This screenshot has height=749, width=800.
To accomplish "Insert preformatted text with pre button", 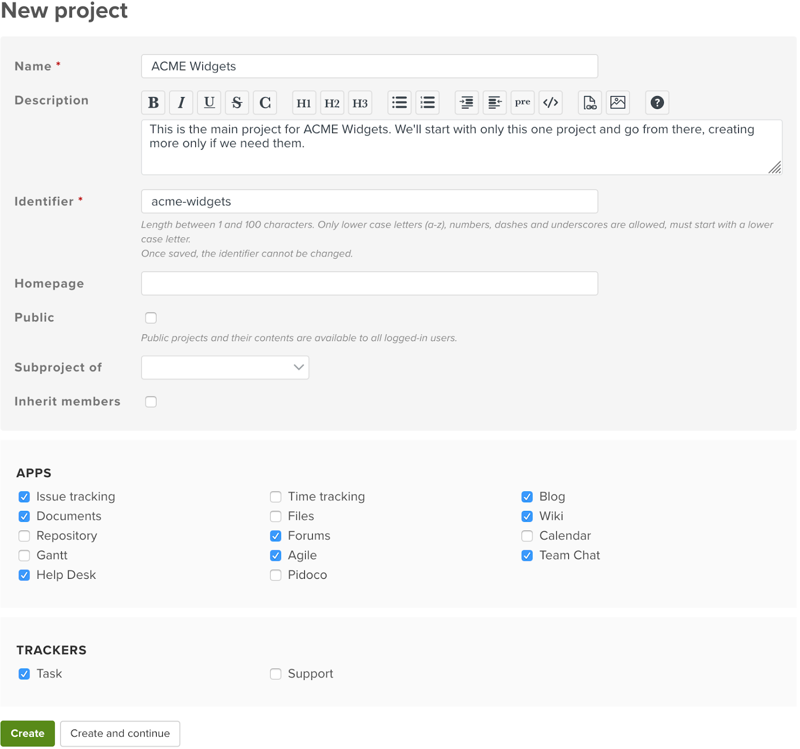I will 522,103.
